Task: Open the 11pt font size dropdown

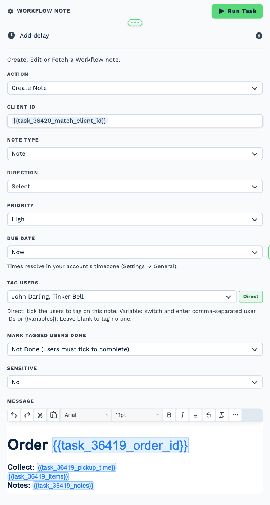Action: click(137, 415)
